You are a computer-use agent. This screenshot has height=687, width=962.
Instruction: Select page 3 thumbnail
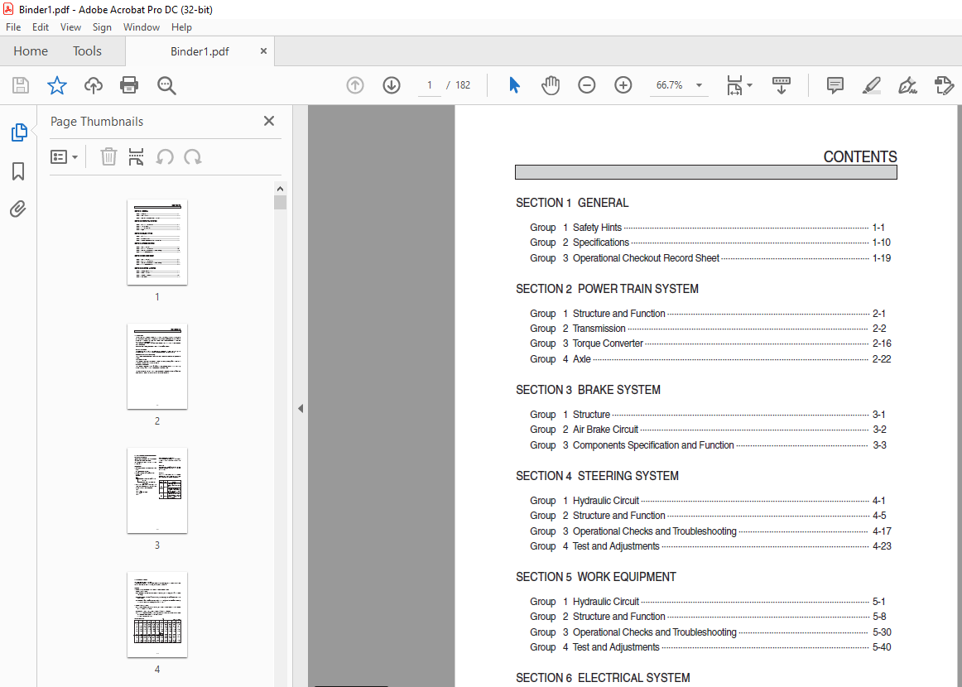click(157, 491)
